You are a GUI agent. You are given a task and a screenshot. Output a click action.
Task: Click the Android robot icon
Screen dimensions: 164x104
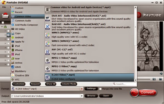[13, 37]
